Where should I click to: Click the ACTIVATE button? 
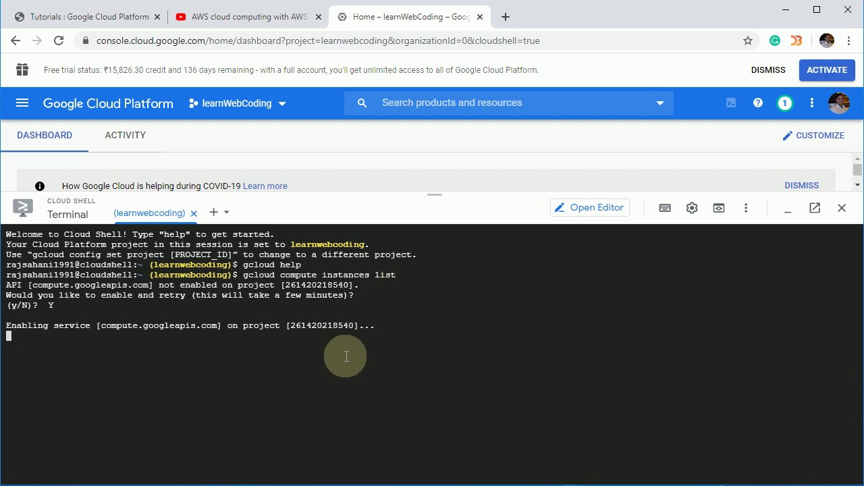[x=827, y=70]
